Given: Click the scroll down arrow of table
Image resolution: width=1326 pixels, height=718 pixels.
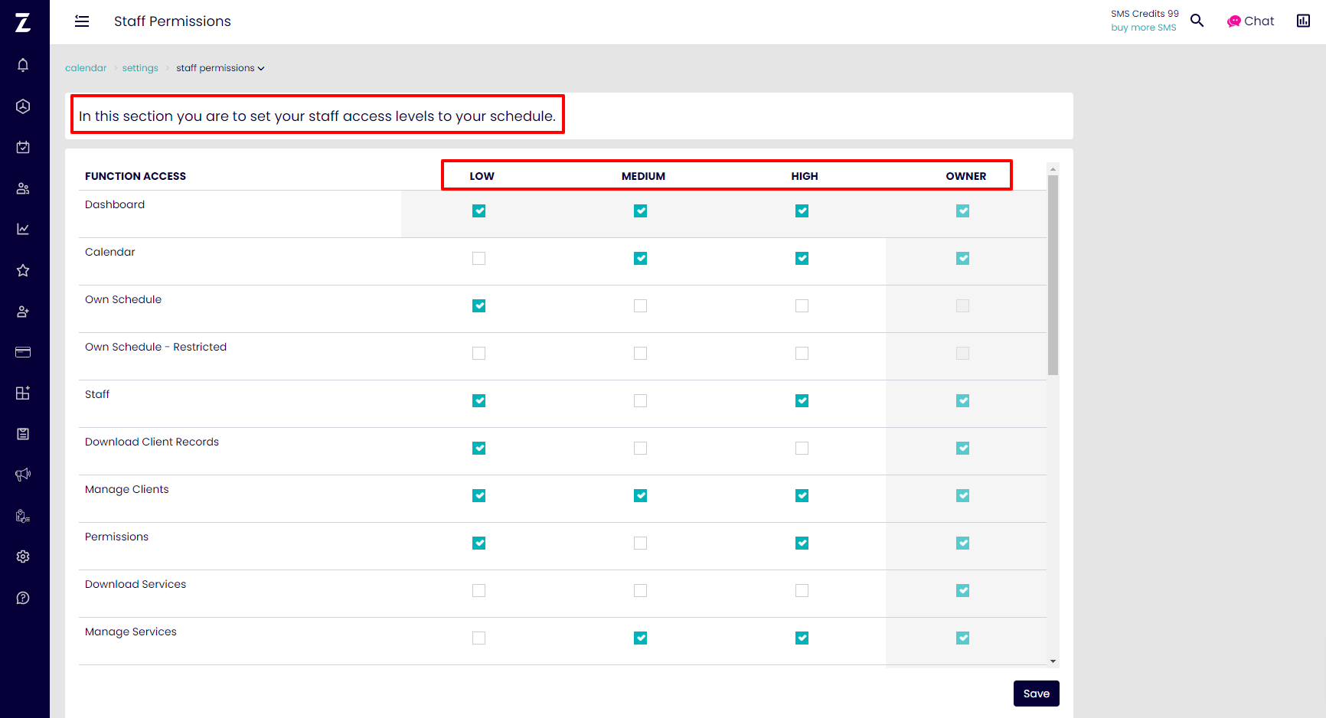Looking at the screenshot, I should (x=1053, y=661).
